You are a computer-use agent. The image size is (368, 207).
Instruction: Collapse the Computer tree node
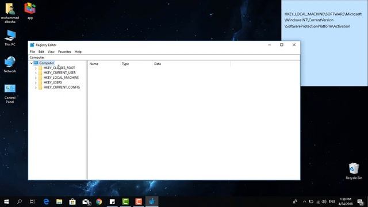31,63
